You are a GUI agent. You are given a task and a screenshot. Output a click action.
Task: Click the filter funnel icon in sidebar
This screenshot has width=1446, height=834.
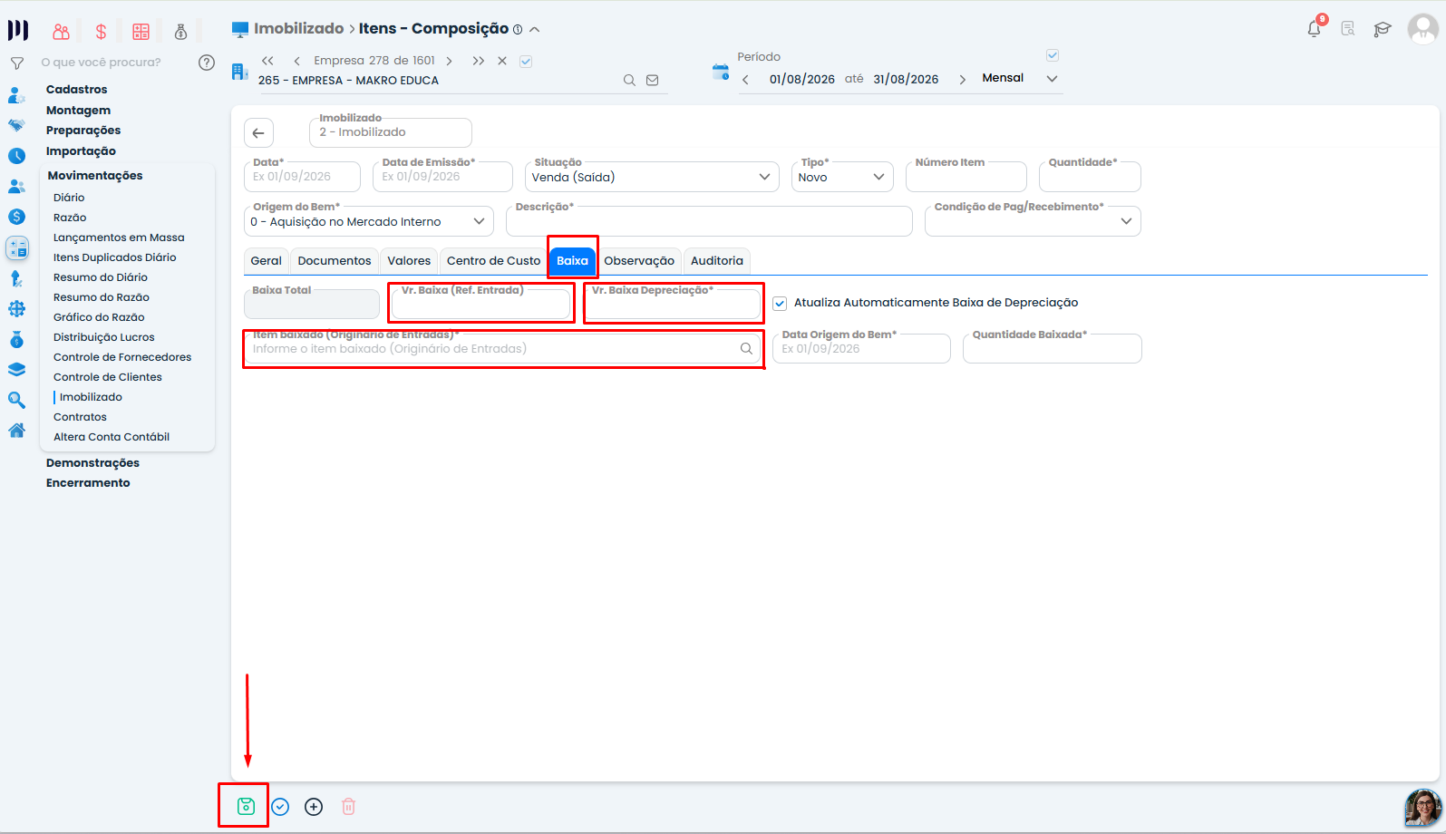pyautogui.click(x=16, y=63)
